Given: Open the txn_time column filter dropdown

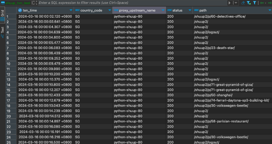Looking at the screenshot, I should (x=71, y=10).
